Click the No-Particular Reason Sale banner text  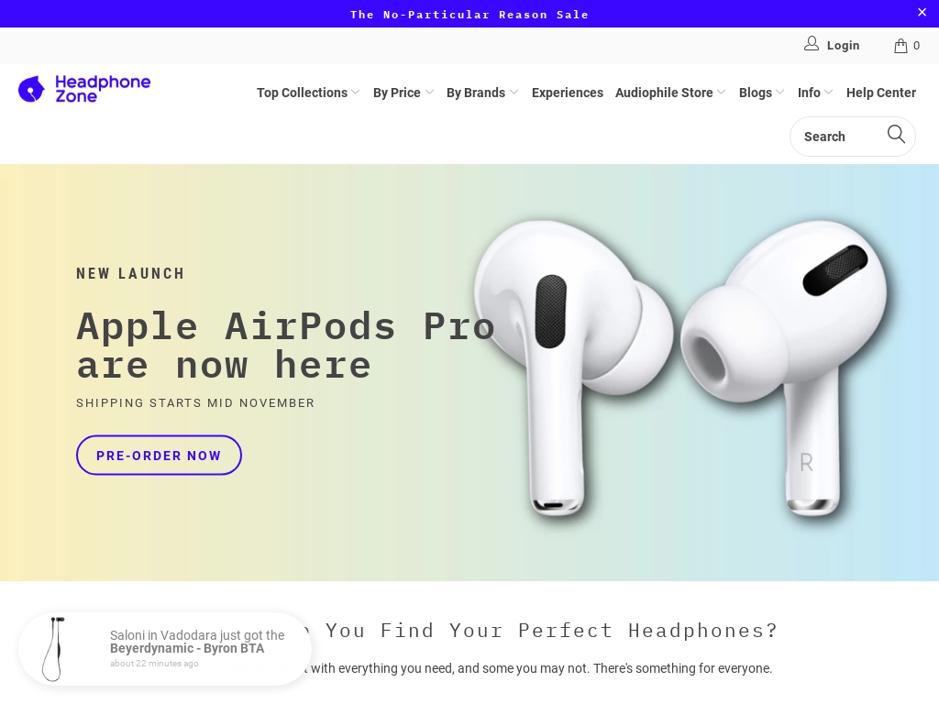pos(469,15)
